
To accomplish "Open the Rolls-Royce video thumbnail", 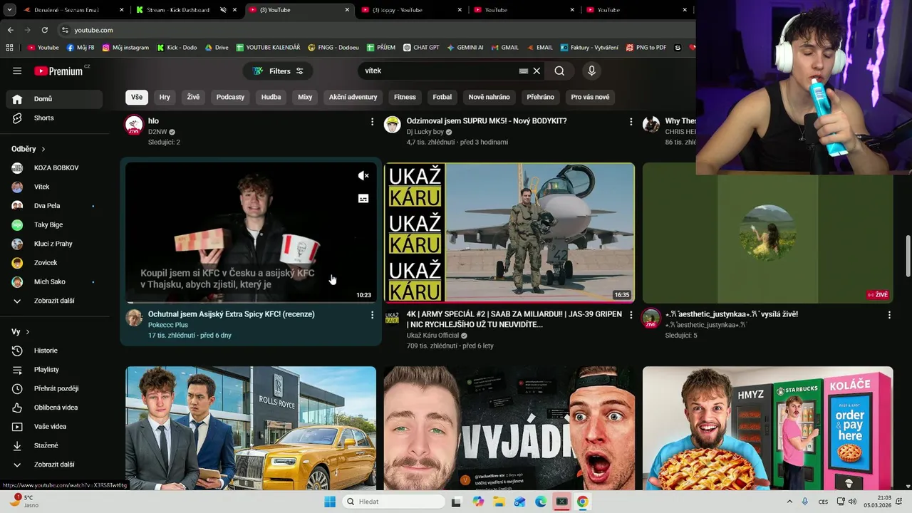I will click(251, 428).
